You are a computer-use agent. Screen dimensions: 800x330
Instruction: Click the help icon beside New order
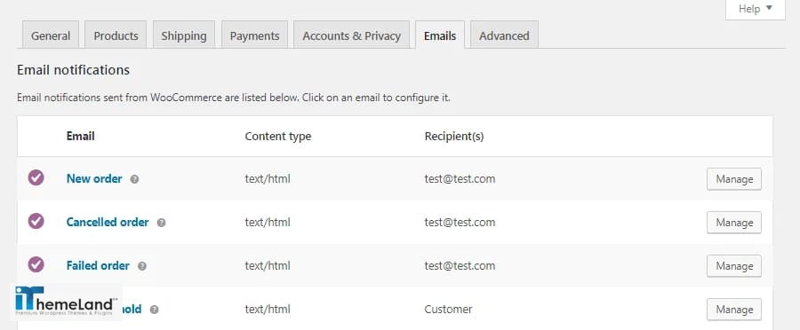click(x=134, y=179)
